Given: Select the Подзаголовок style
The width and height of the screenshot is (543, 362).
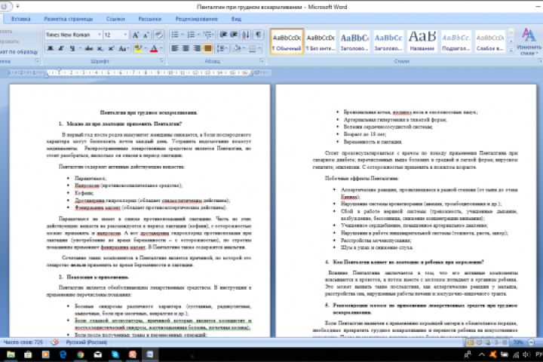Looking at the screenshot, I should tap(456, 41).
